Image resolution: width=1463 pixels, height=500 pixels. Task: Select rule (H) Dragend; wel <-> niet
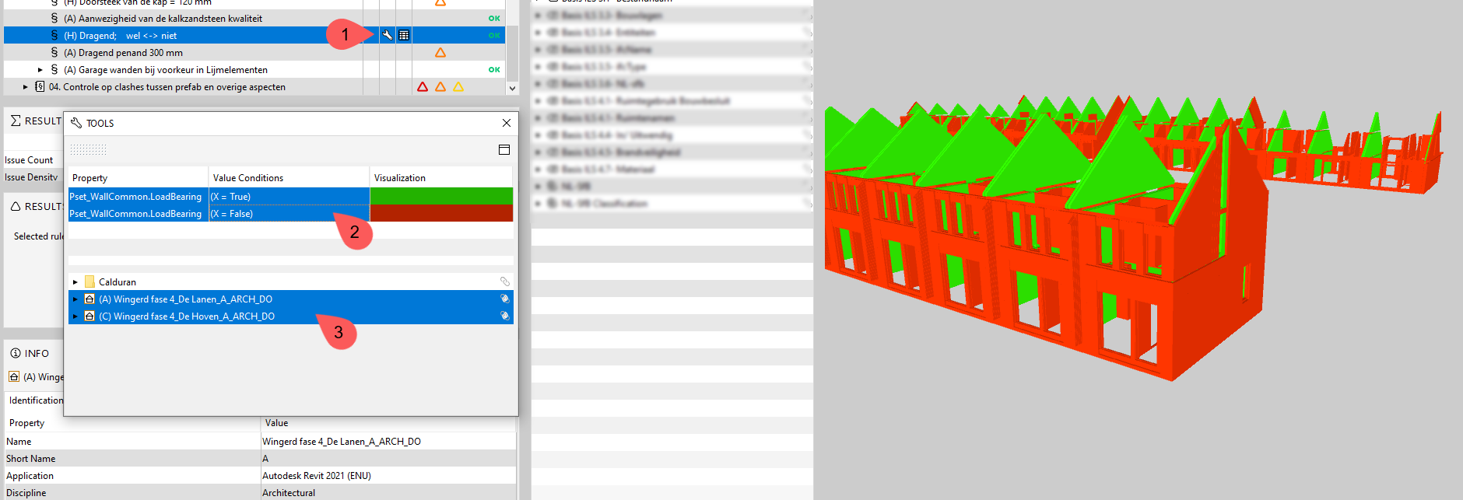point(121,36)
